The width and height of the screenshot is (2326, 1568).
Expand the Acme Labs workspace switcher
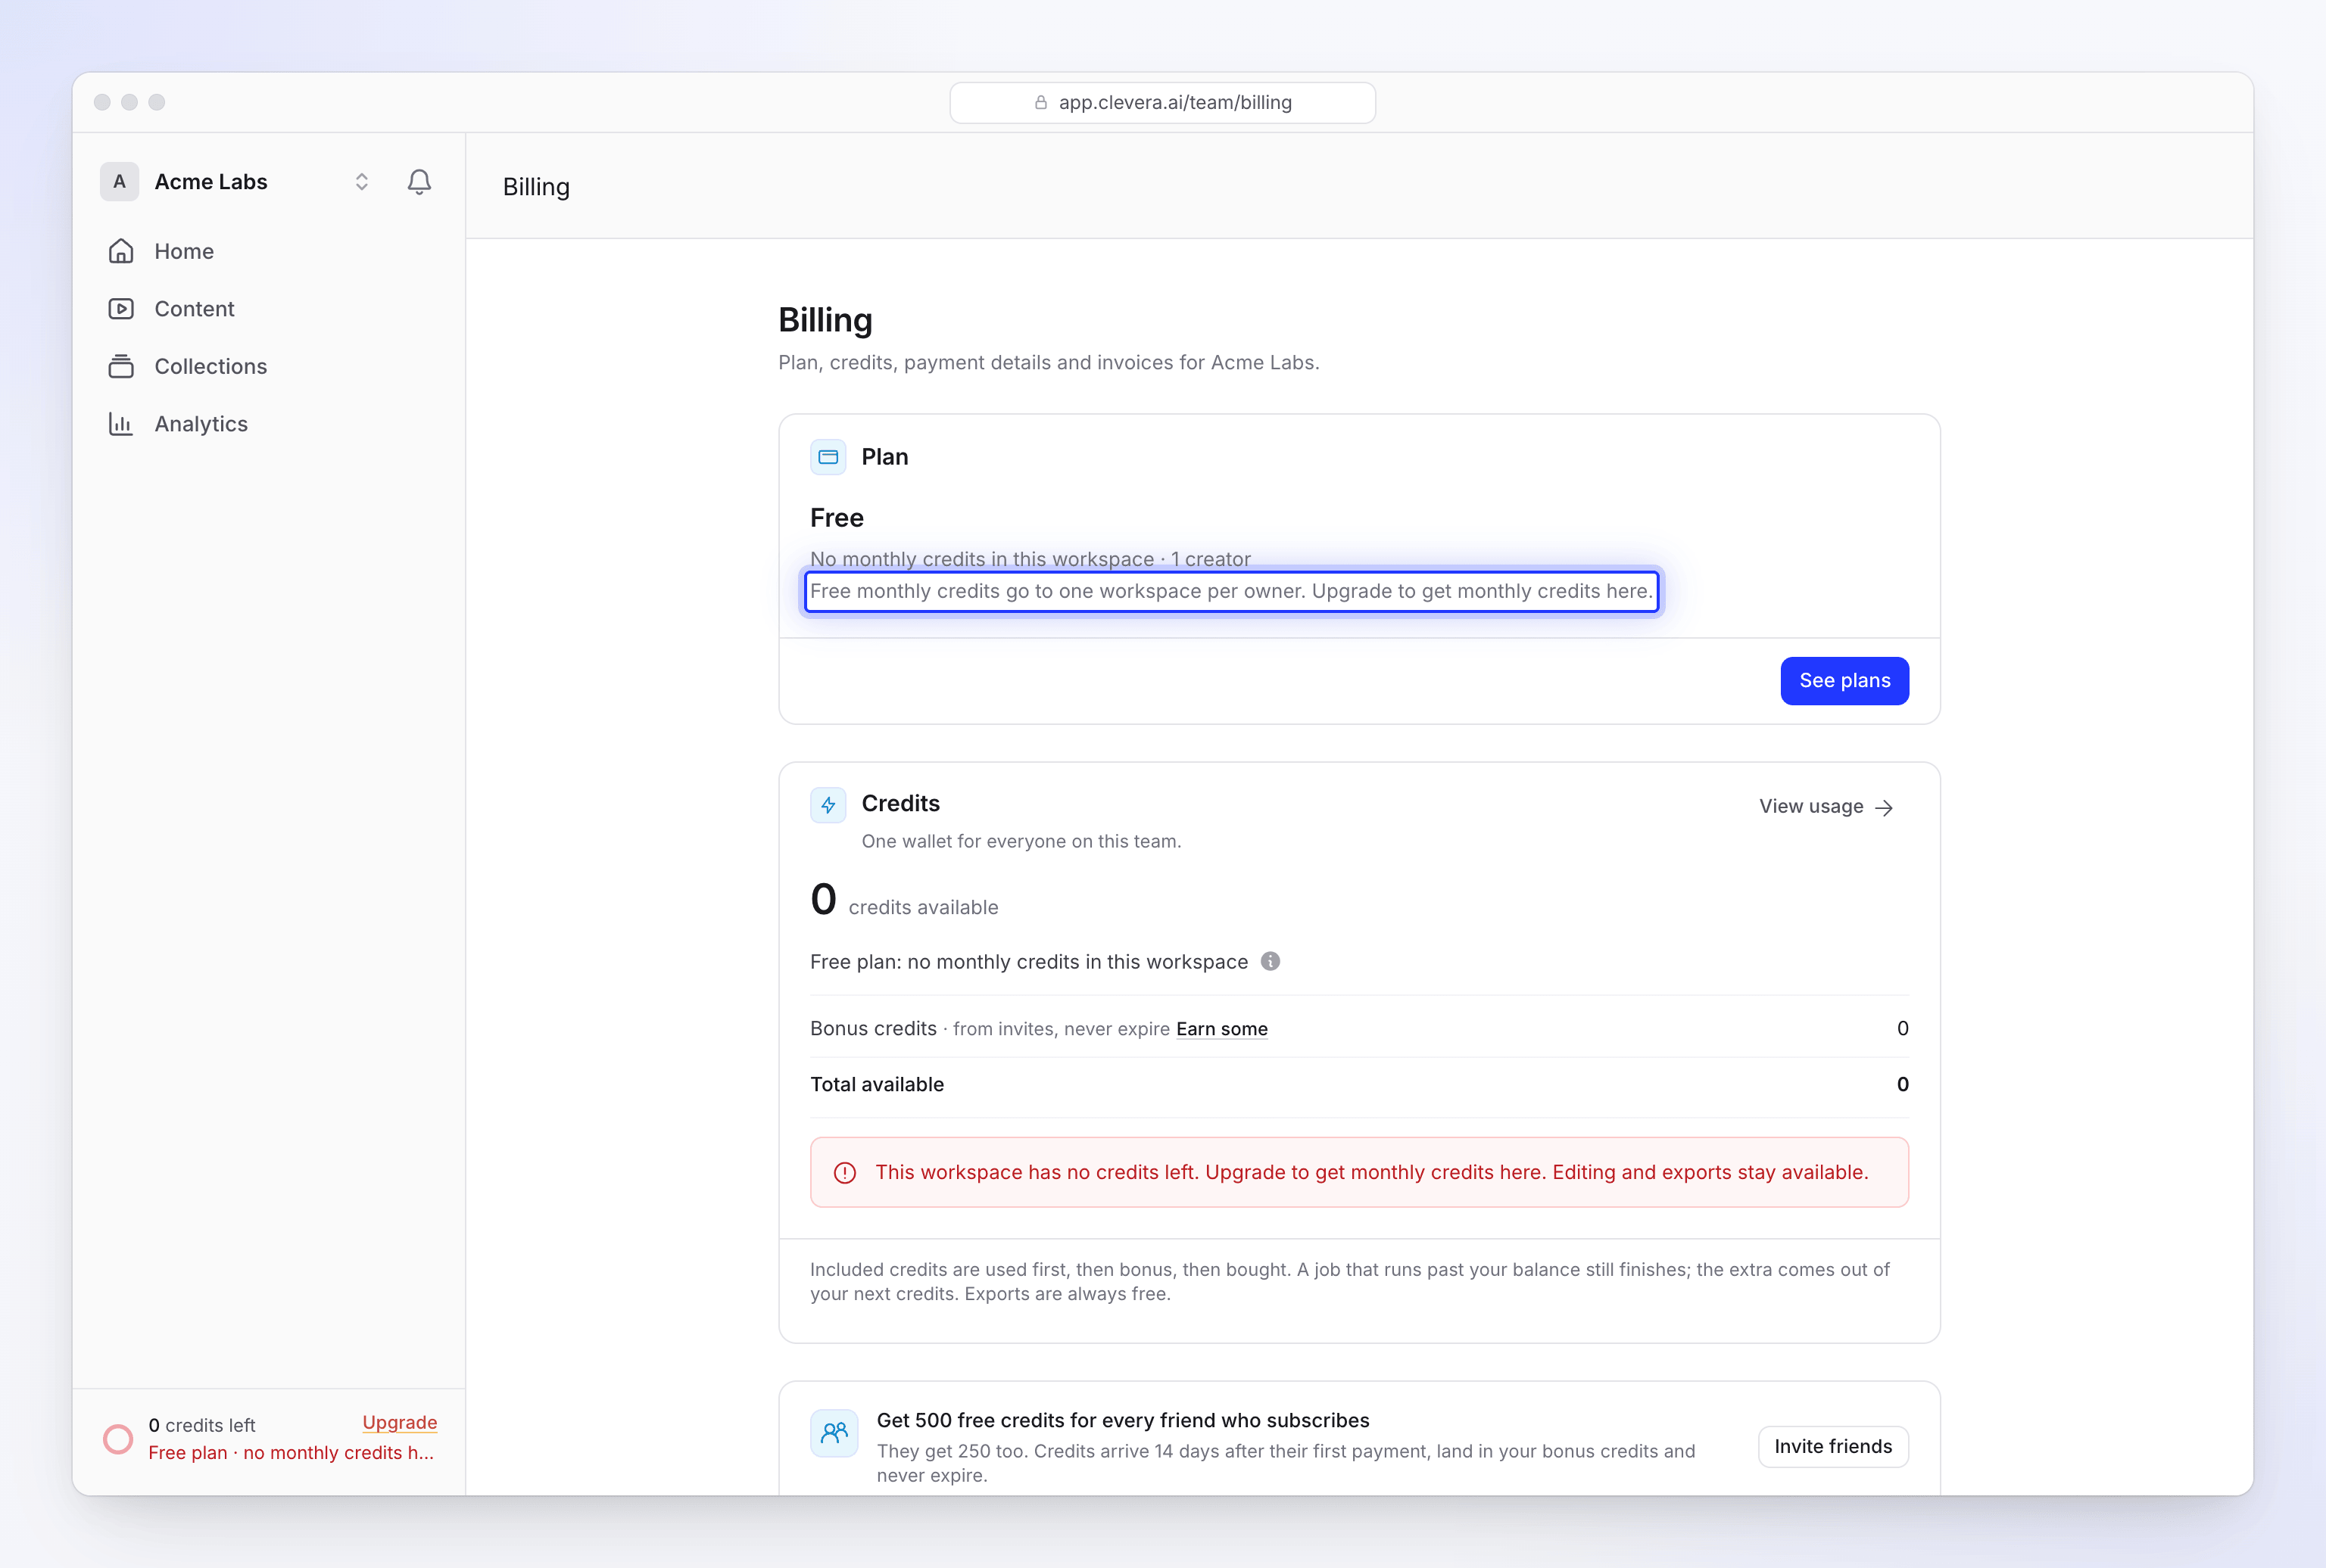[362, 181]
